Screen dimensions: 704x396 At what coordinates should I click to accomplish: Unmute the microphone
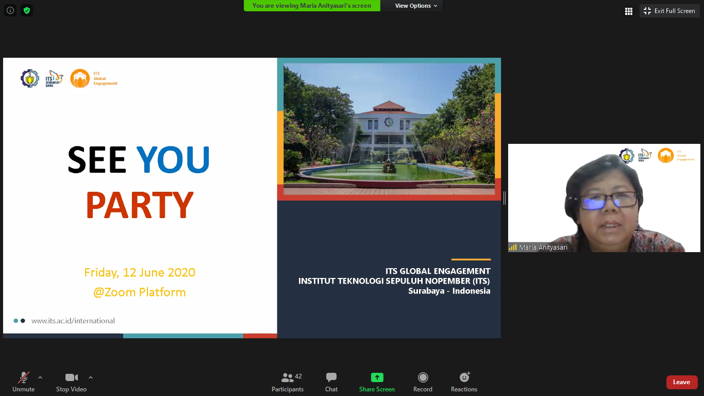(x=24, y=382)
